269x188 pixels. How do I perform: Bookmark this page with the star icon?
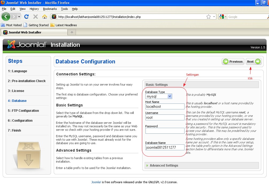tap(209, 17)
